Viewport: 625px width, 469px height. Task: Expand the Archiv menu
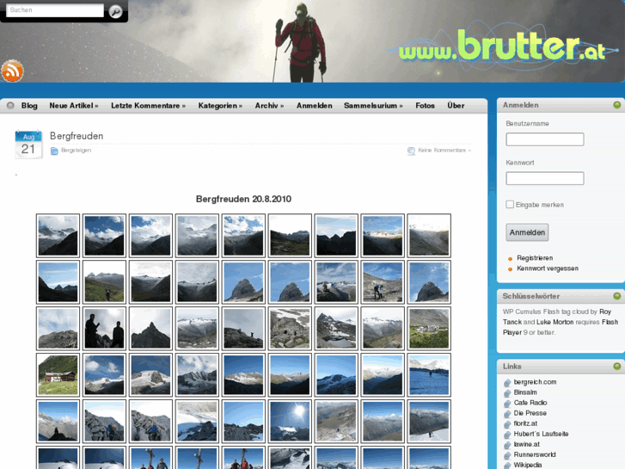click(x=269, y=105)
